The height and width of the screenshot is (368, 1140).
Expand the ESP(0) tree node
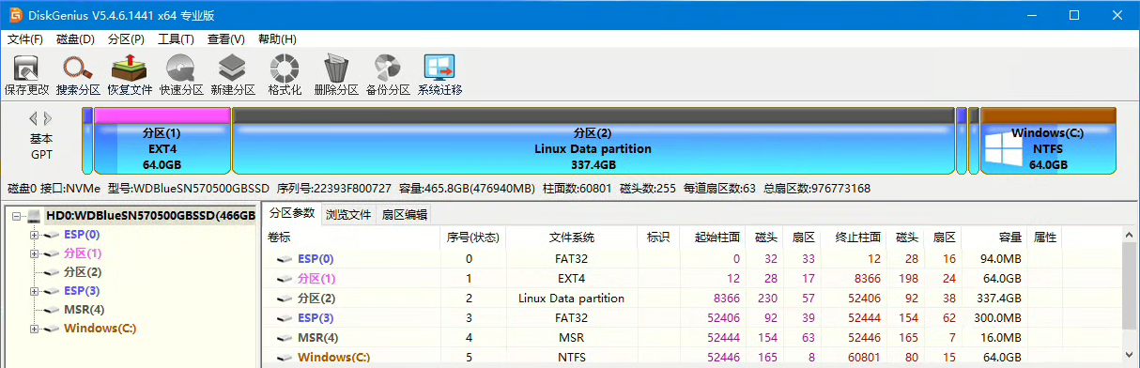pyautogui.click(x=35, y=235)
